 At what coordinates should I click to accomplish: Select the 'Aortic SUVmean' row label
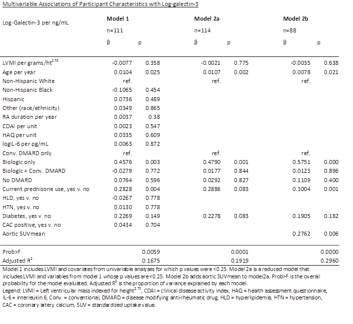point(22,234)
